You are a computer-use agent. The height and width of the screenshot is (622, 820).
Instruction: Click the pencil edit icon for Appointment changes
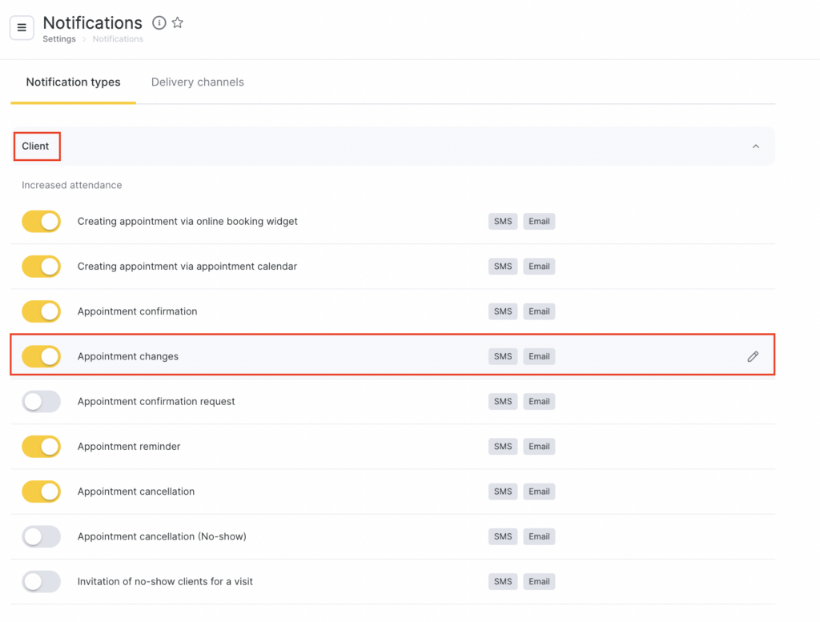click(753, 357)
